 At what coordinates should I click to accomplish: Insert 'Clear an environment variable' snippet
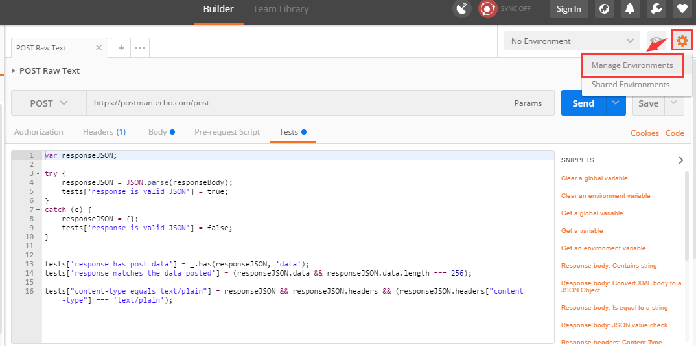[605, 196]
